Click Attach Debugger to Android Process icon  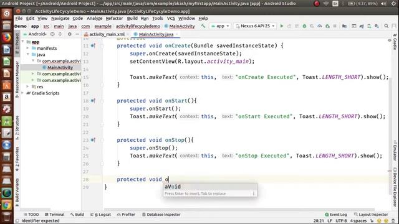pos(327,26)
